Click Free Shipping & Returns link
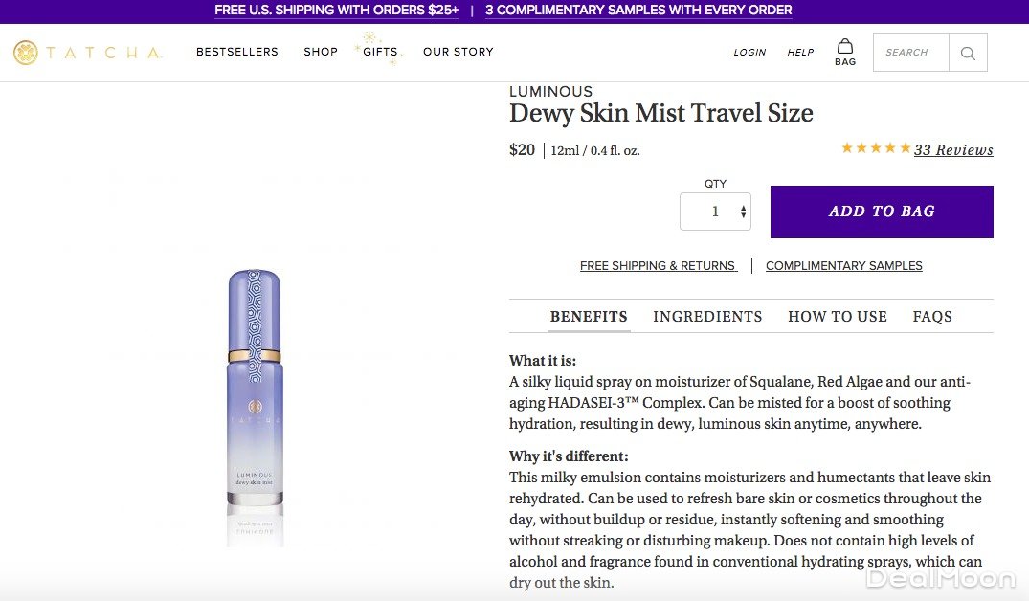Image resolution: width=1029 pixels, height=601 pixels. (x=658, y=266)
